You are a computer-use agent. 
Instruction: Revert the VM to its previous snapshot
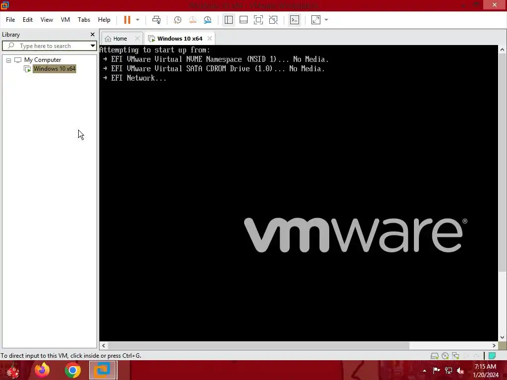193,20
